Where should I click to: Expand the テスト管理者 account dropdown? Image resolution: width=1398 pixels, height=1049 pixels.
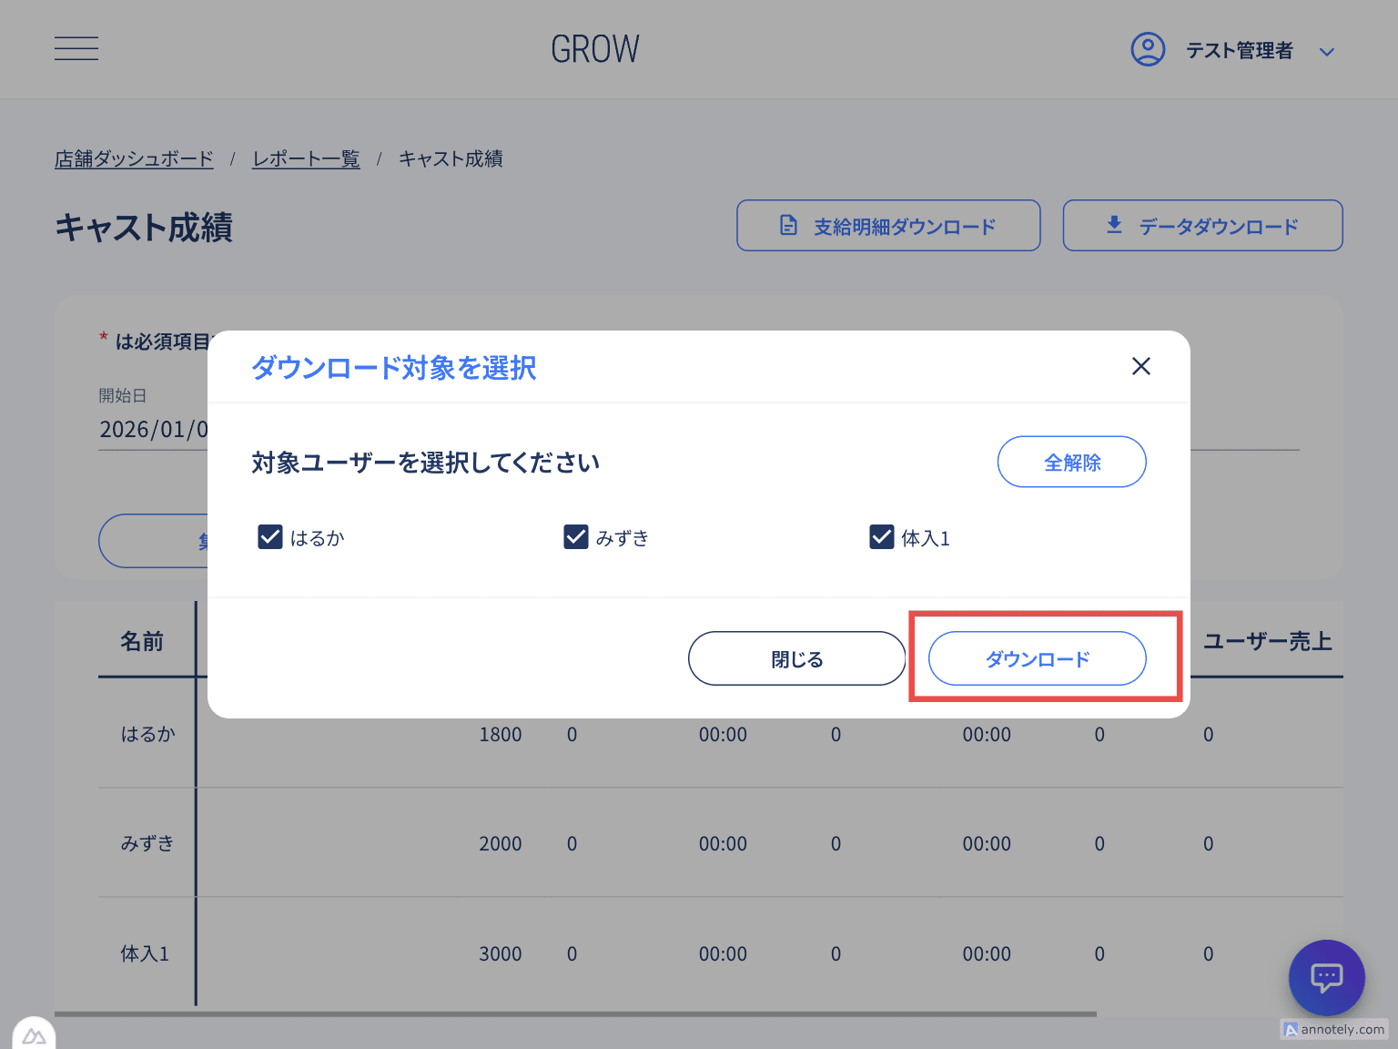1327,51
